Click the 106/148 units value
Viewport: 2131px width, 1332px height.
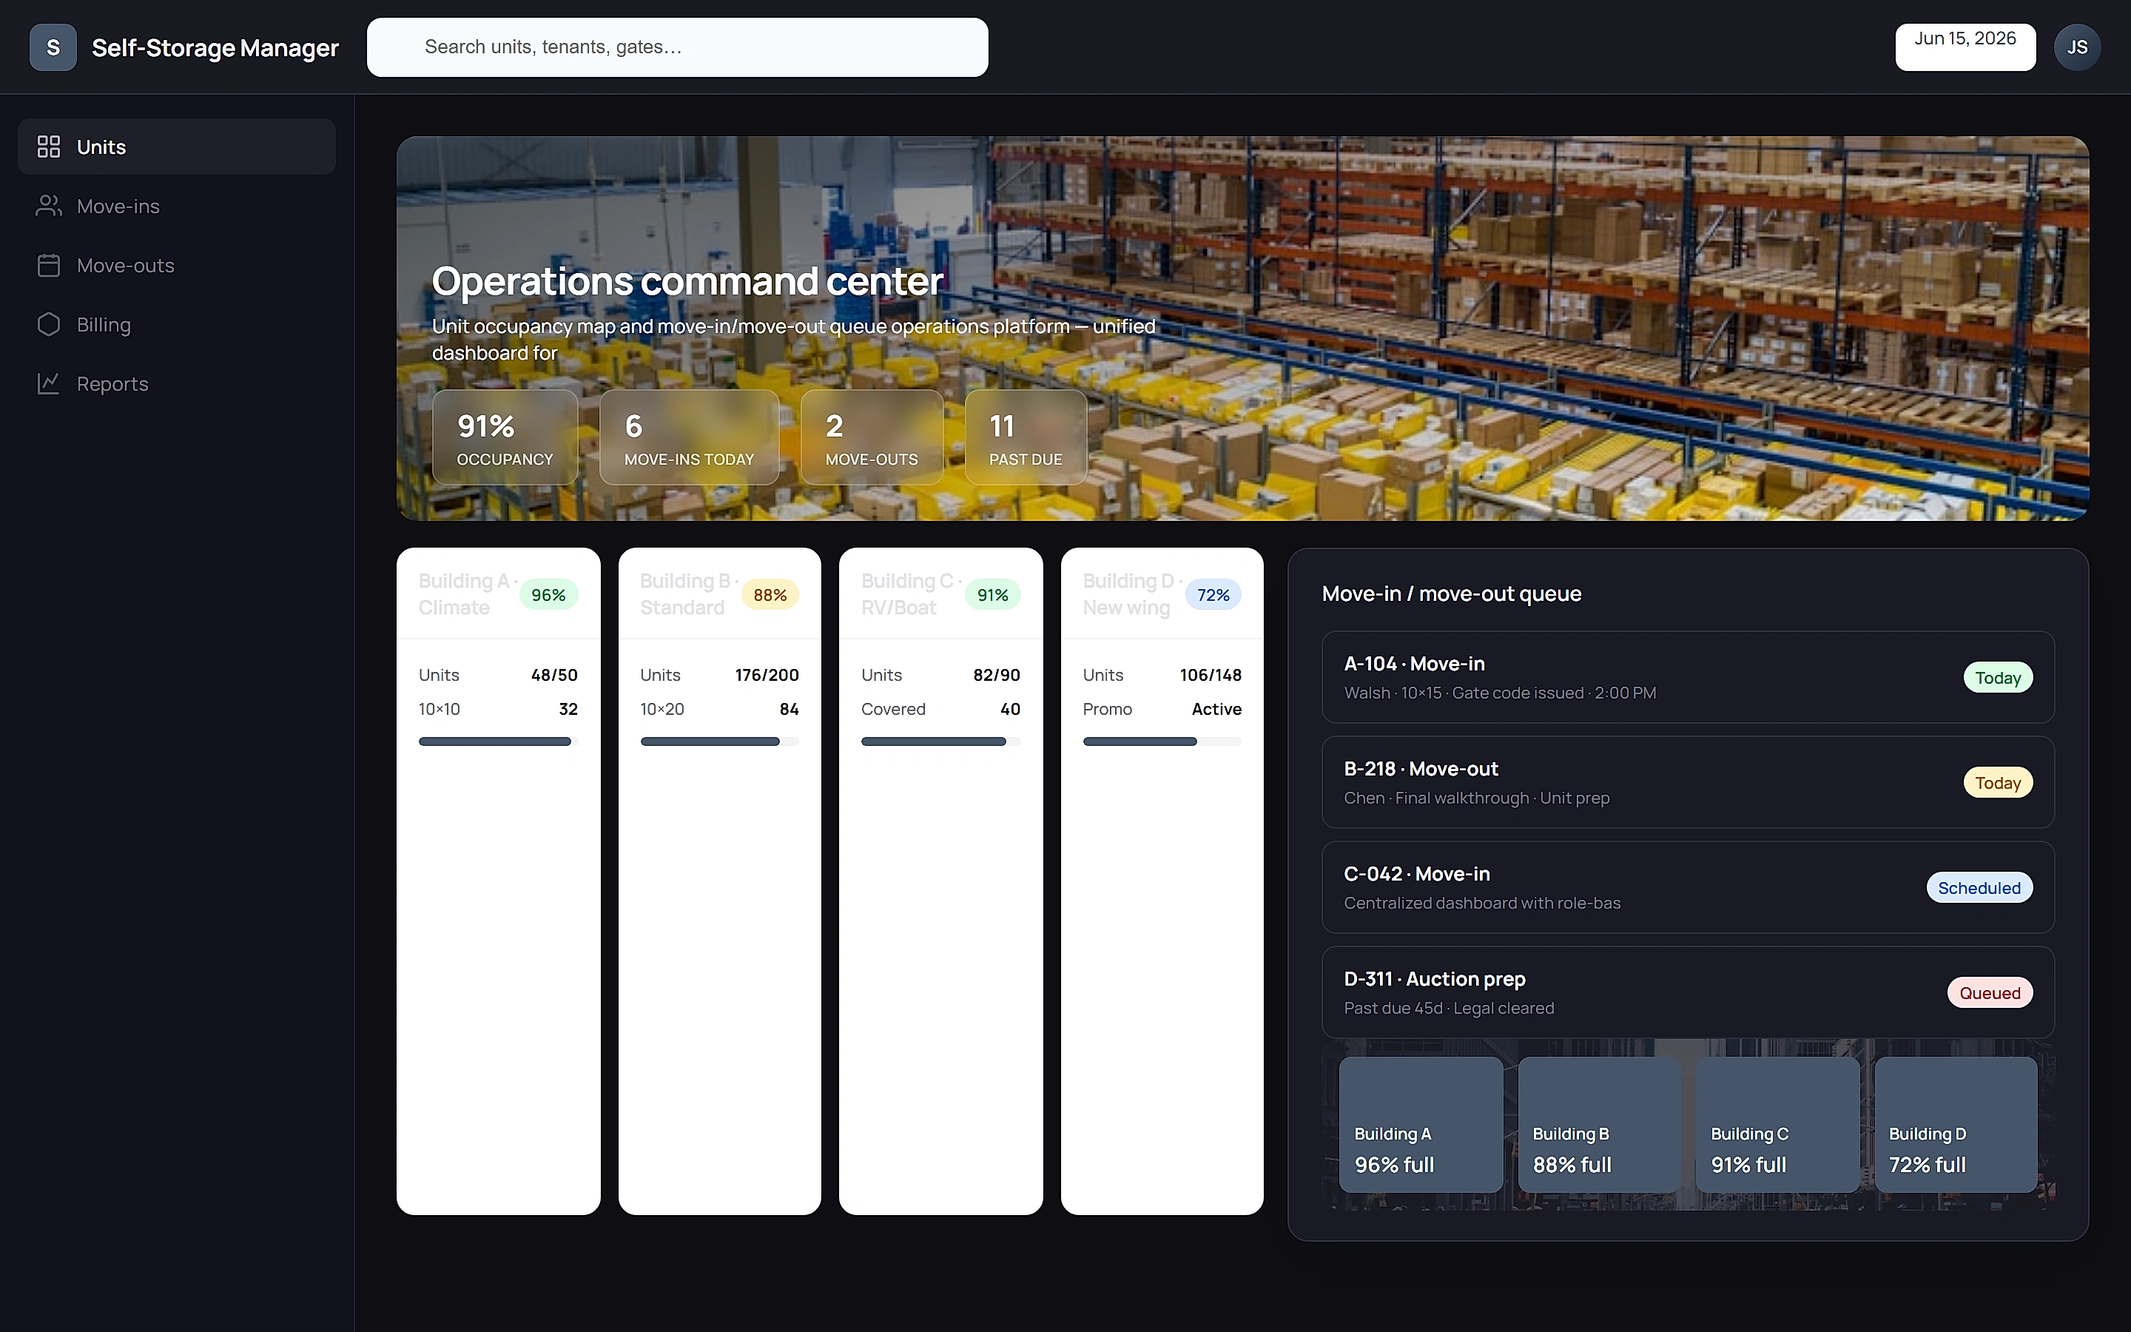1211,675
